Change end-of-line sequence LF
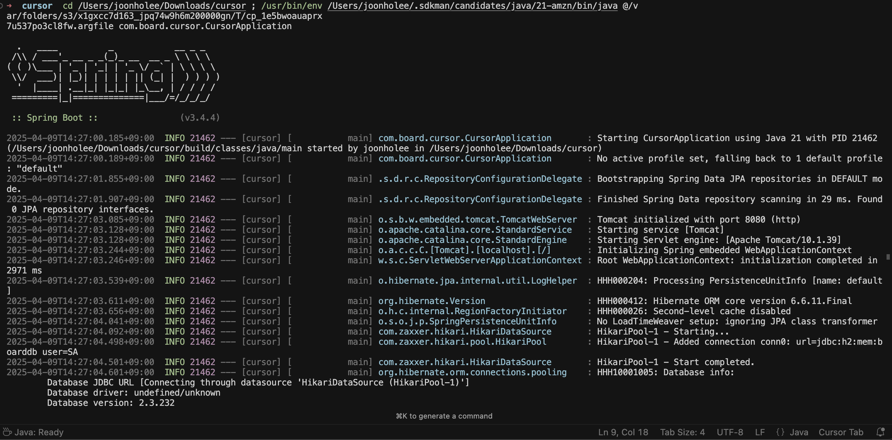The height and width of the screenshot is (440, 892). 760,432
